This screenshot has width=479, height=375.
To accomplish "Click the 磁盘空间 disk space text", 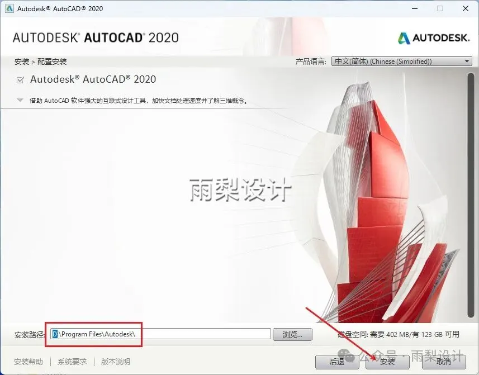I will (399, 334).
